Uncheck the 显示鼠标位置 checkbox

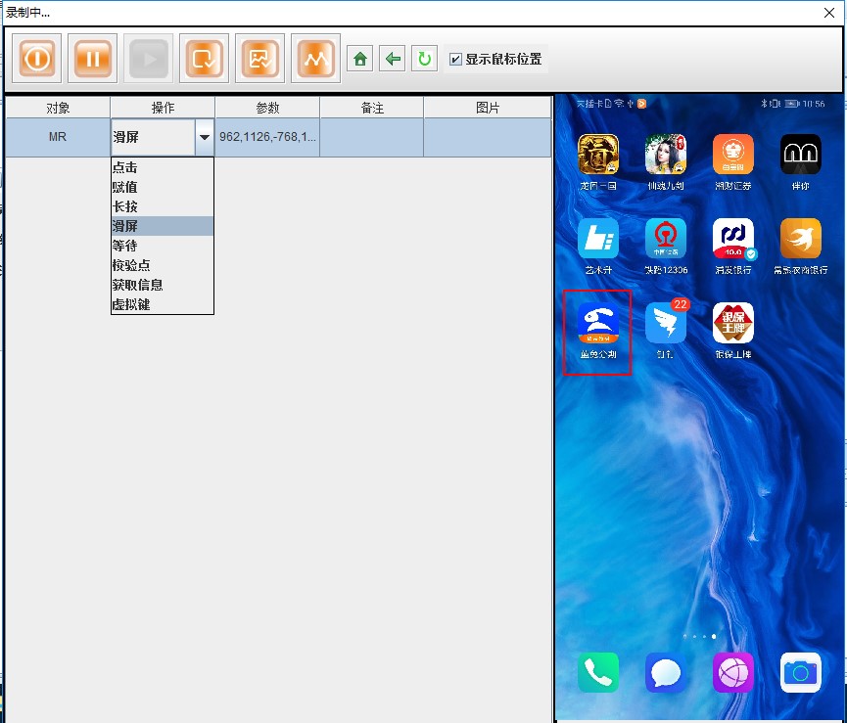click(455, 60)
